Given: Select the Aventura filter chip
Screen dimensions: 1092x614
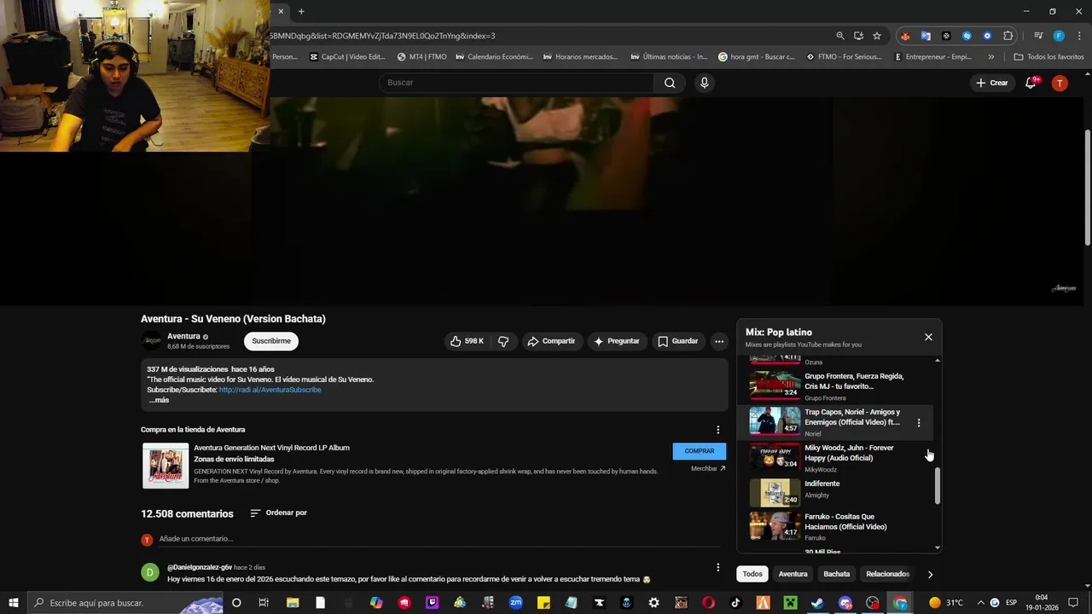Looking at the screenshot, I should pos(793,574).
